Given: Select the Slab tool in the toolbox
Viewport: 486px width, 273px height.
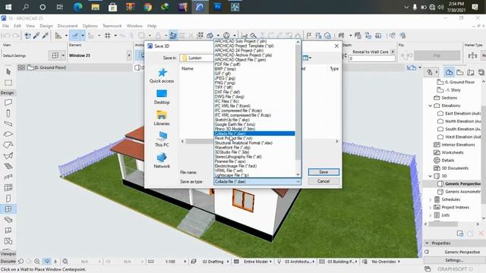Looking at the screenshot, I should [8, 134].
